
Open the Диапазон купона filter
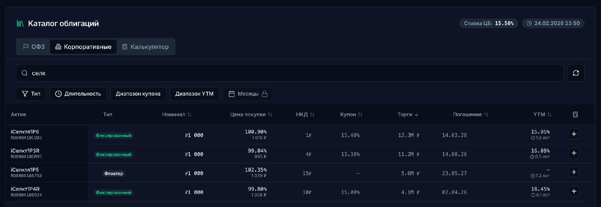[138, 94]
